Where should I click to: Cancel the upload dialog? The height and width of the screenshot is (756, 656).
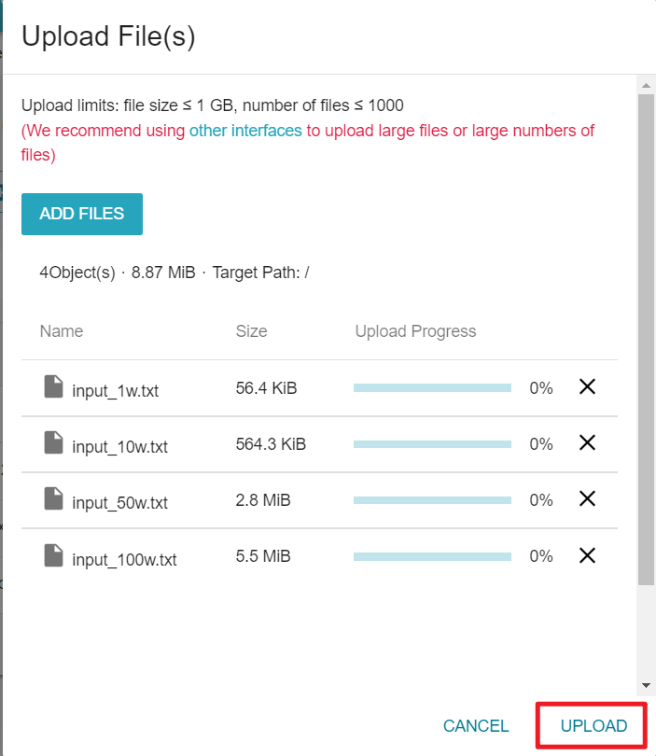coord(476,725)
